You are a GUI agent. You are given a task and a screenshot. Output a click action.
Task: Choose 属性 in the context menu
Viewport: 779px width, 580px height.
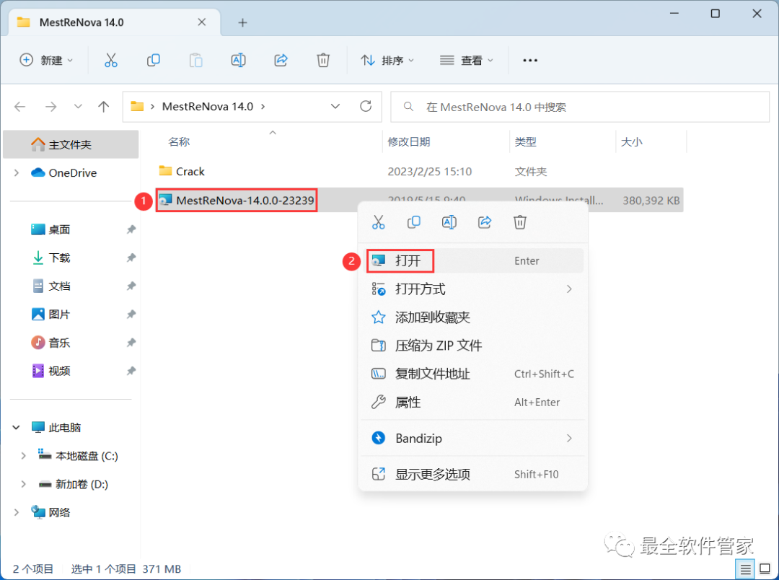[x=472, y=402]
